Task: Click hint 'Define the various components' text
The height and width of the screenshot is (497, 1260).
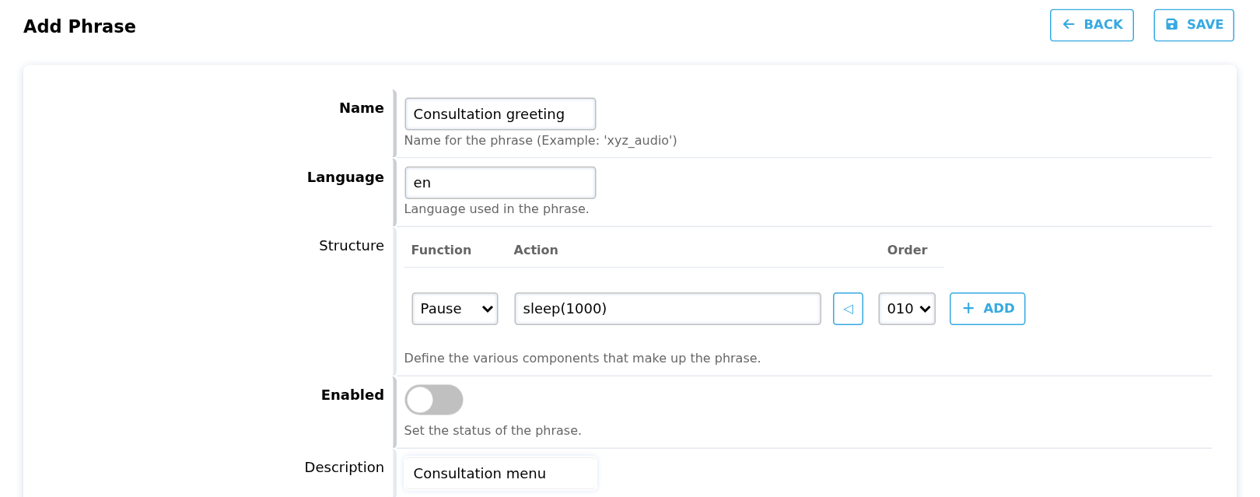Action: (x=582, y=358)
